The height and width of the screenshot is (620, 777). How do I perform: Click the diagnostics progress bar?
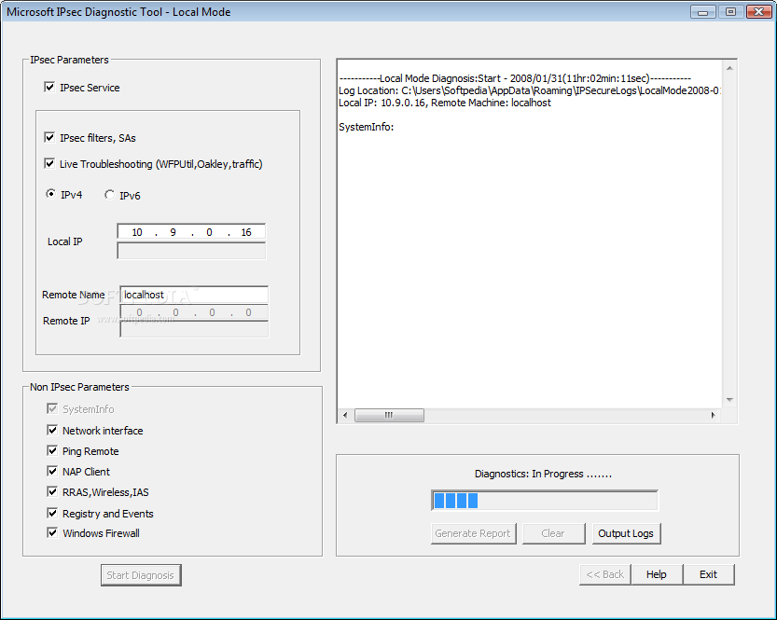pos(545,500)
